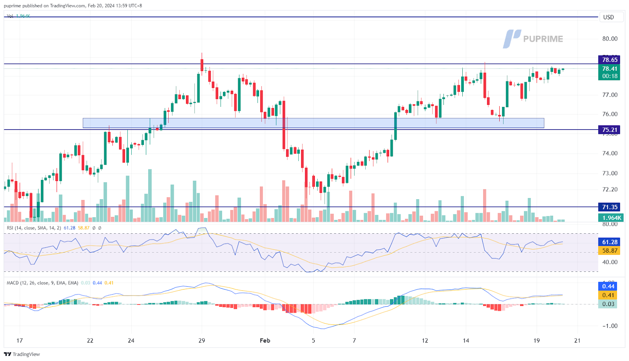This screenshot has height=361, width=629.
Task: Click the -1.00 MACD scale value
Action: (609, 326)
